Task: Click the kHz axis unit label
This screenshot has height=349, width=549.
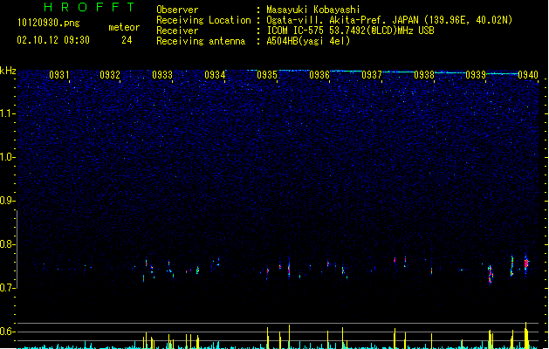Action: pyautogui.click(x=8, y=71)
